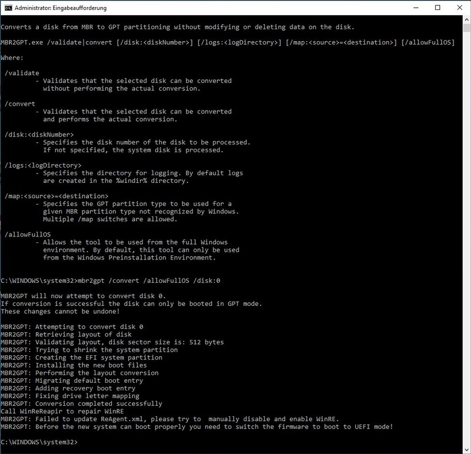Click the command prompt icon in title bar
The image size is (471, 454).
tap(8, 8)
